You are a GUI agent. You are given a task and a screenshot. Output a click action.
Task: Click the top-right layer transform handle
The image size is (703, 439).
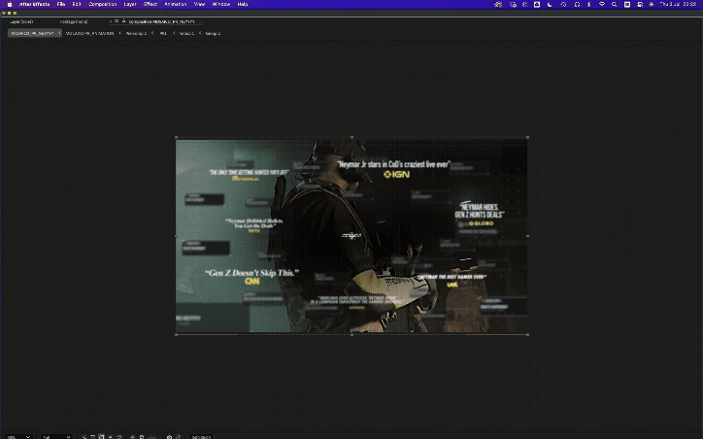(527, 137)
